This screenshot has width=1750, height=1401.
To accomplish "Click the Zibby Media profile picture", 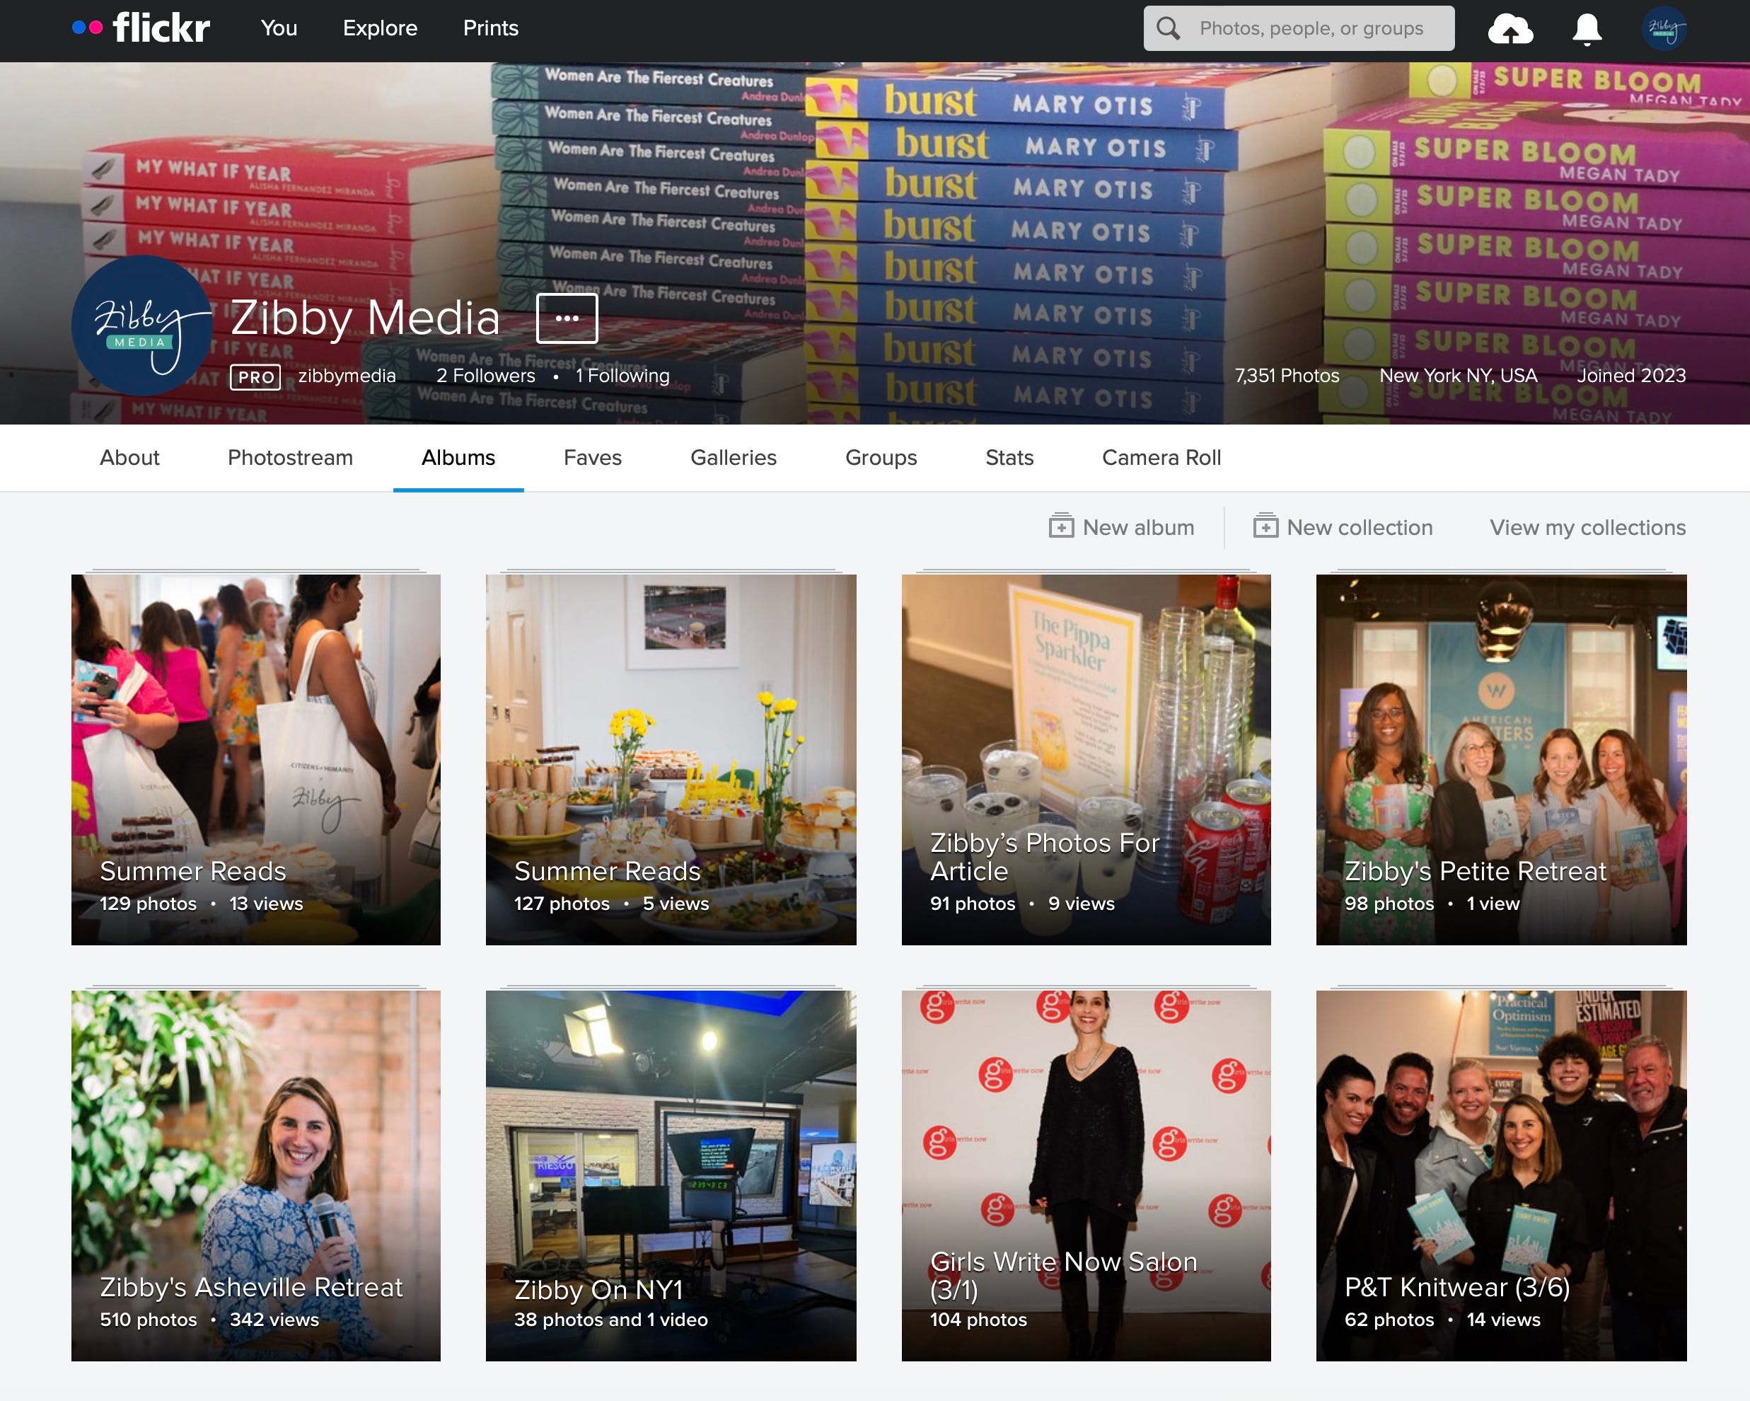I will (x=142, y=325).
